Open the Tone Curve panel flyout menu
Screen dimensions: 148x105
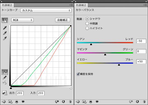71,5
